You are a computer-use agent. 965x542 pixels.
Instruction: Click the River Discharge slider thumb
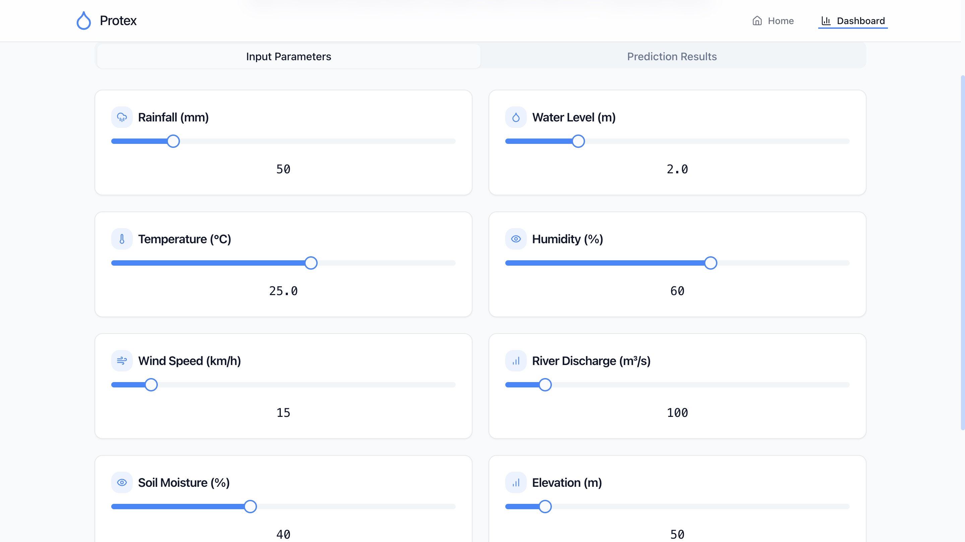tap(545, 385)
